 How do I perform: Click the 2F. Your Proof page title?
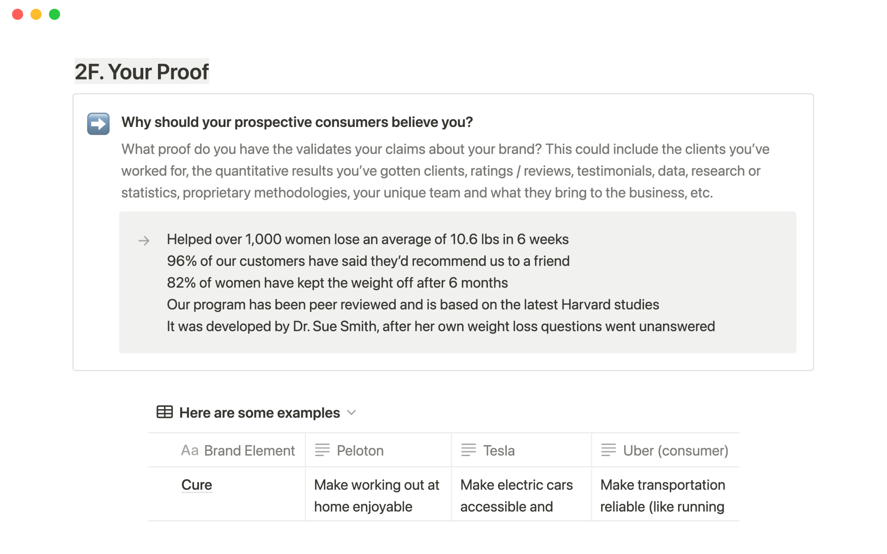pyautogui.click(x=142, y=72)
